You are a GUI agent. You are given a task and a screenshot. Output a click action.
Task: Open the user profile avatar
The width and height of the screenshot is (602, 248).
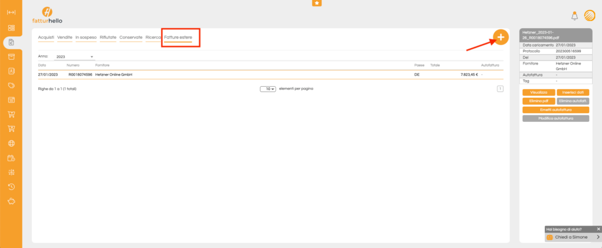click(x=588, y=16)
